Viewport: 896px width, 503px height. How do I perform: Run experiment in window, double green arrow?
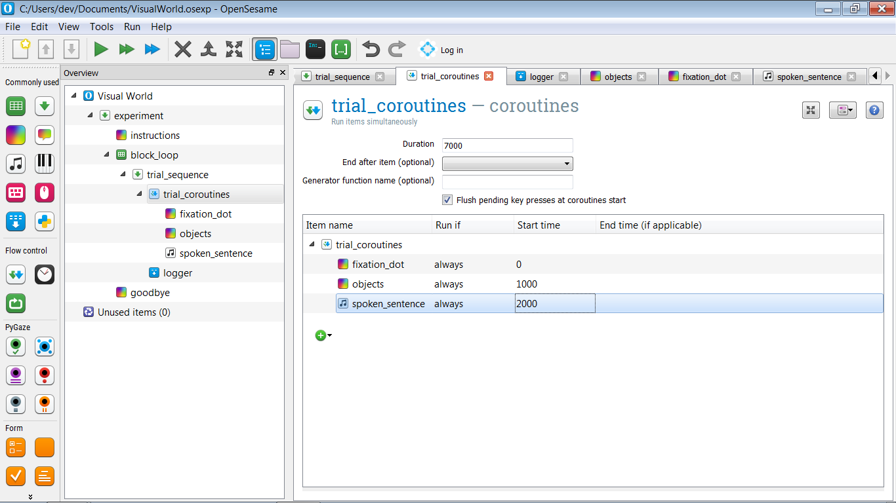click(x=127, y=49)
